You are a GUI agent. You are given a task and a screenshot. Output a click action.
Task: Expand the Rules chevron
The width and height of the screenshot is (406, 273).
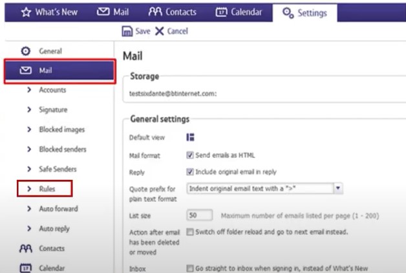29,189
